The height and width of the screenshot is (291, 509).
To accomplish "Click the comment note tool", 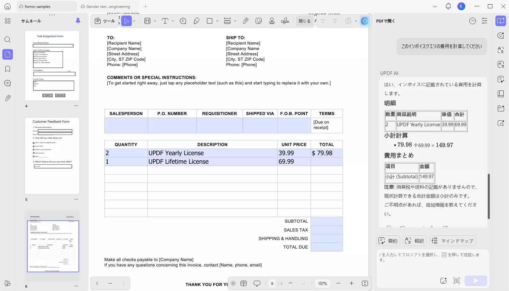I will point(183,21).
